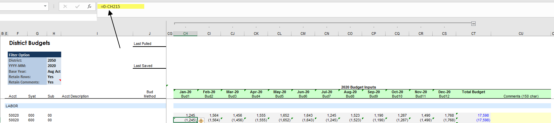Select the Jan-20 value 1,245 cell

point(186,115)
